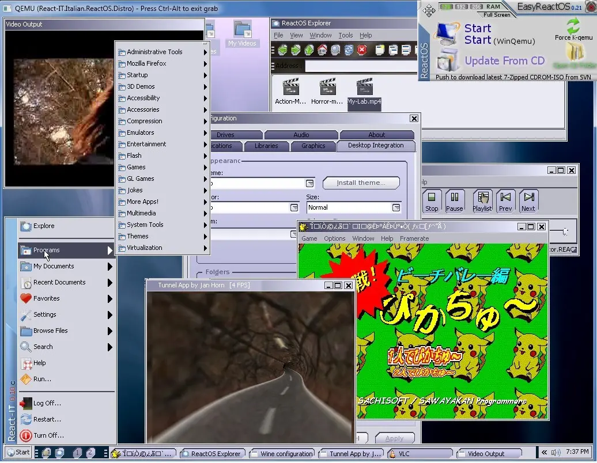
Task: Open the Theme dropdown in Wine configuration
Action: [309, 183]
